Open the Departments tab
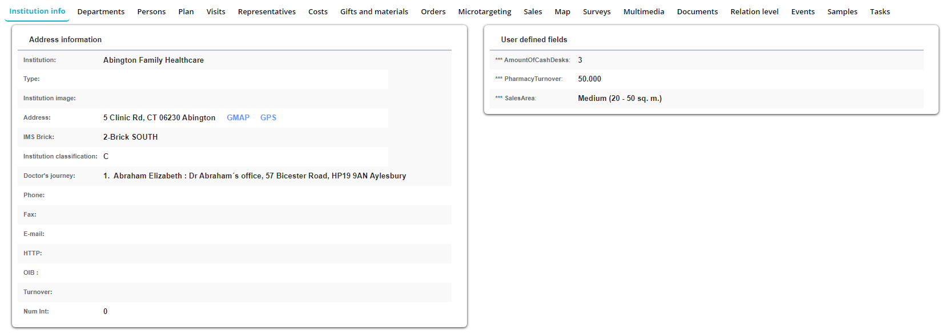The height and width of the screenshot is (334, 950). (100, 11)
